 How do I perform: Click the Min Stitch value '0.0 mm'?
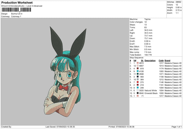click(148, 49)
